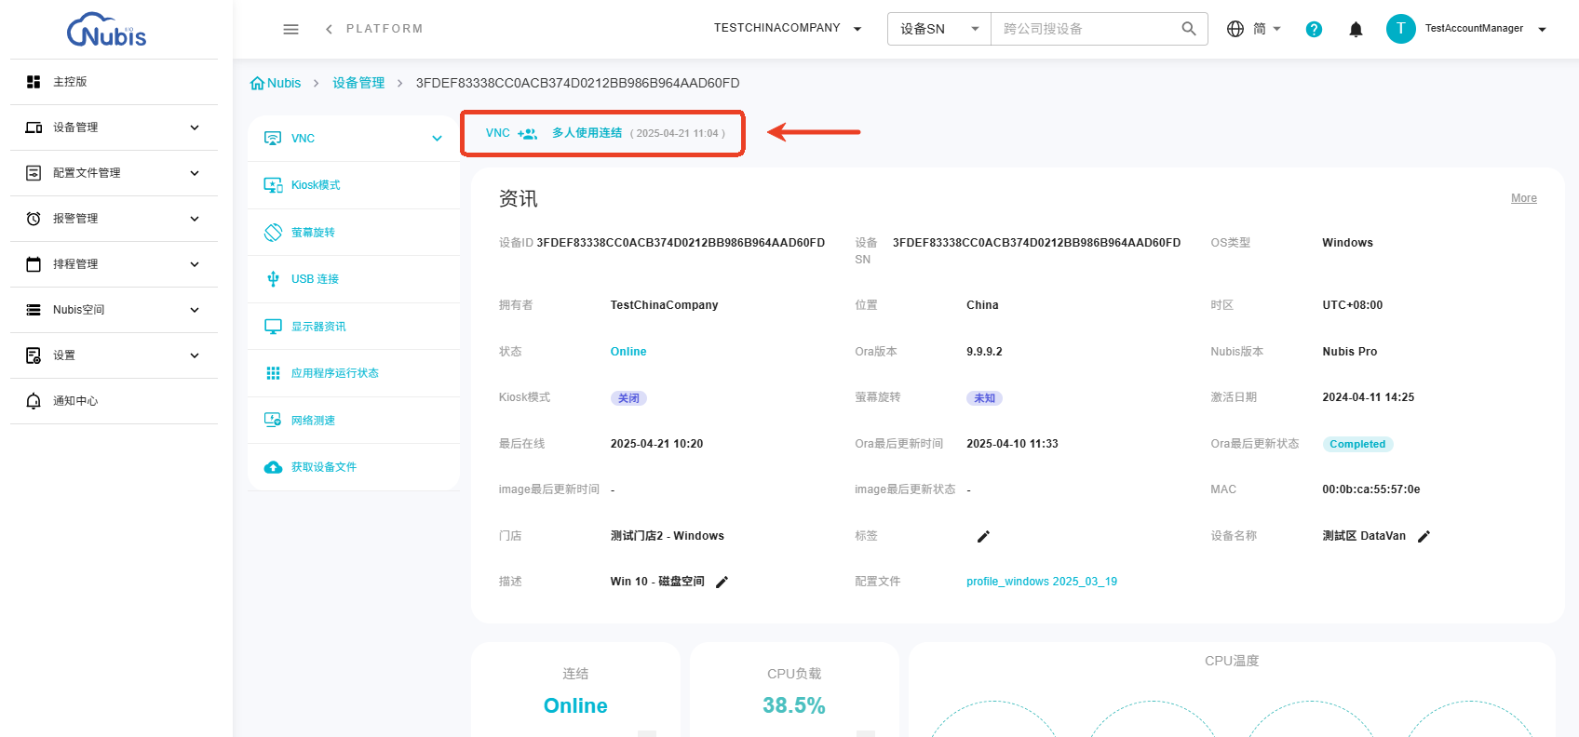This screenshot has width=1579, height=737.
Task: Click the search magnifier icon
Action: [1189, 29]
